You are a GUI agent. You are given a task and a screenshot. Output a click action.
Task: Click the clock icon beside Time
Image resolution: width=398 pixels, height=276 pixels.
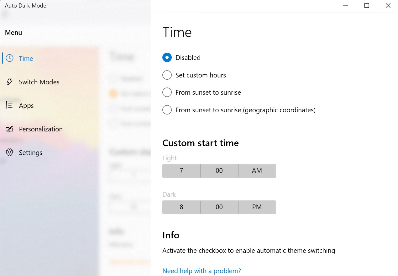click(10, 58)
